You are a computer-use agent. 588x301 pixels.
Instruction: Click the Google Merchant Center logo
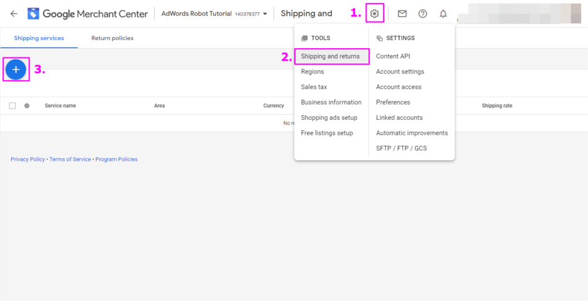88,14
